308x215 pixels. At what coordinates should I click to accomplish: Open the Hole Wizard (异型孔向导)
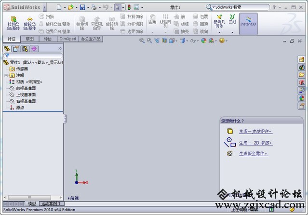coord(97,23)
